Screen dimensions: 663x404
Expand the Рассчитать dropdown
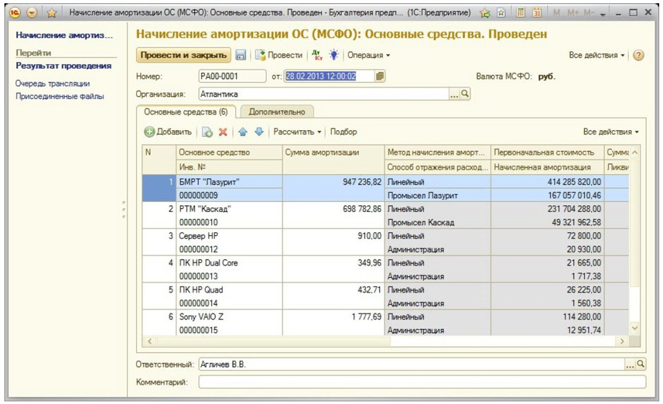click(x=297, y=132)
